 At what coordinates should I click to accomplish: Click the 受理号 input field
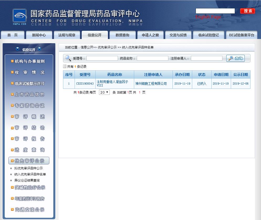(x=102, y=58)
